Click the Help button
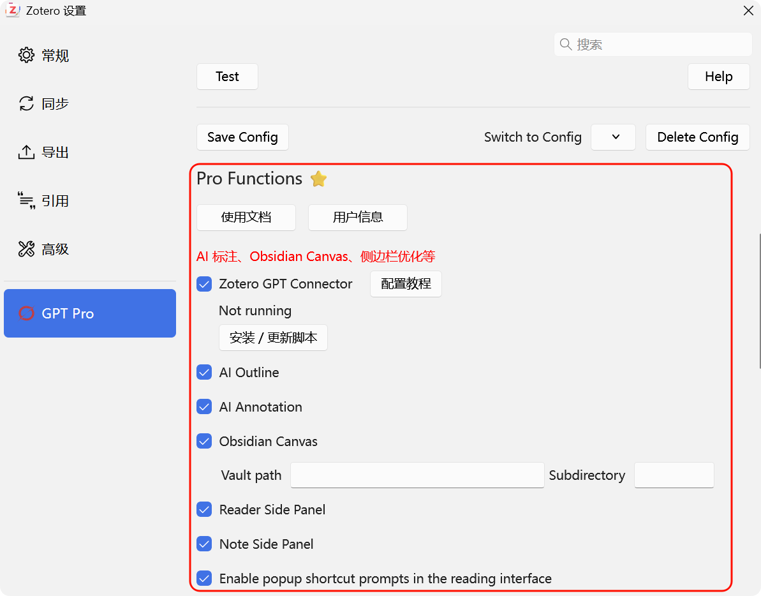Viewport: 761px width, 596px height. (x=719, y=76)
